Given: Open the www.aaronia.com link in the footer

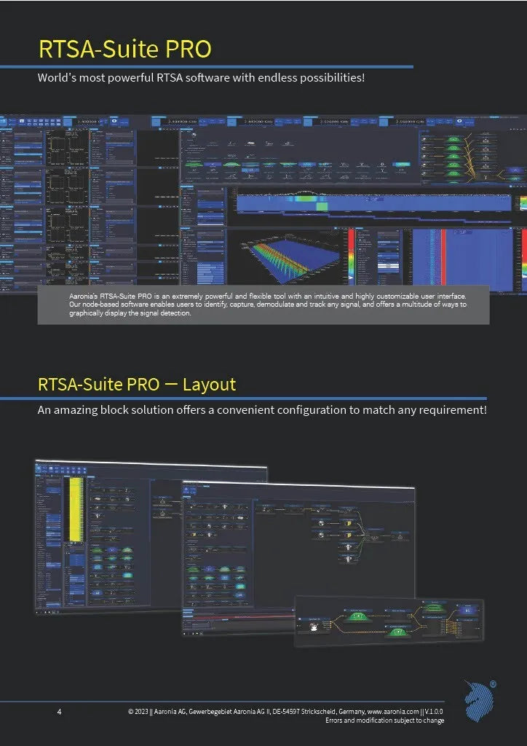Looking at the screenshot, I should pyautogui.click(x=393, y=712).
